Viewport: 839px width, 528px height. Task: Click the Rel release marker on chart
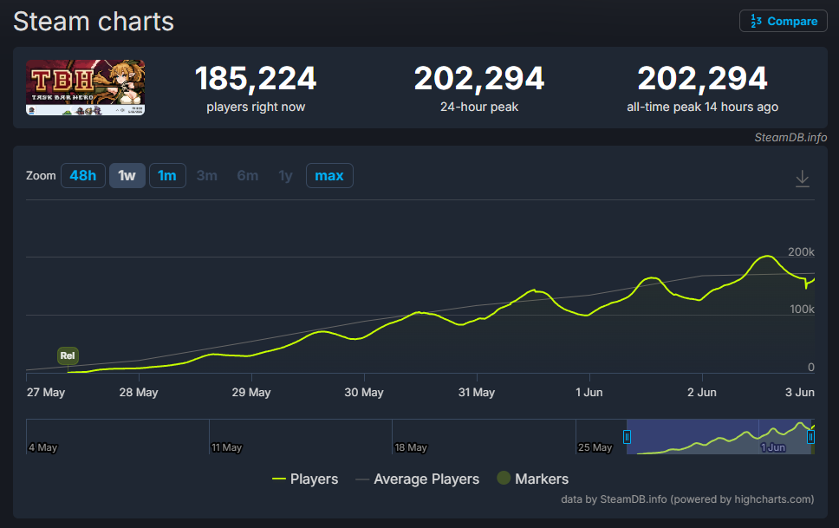click(68, 355)
